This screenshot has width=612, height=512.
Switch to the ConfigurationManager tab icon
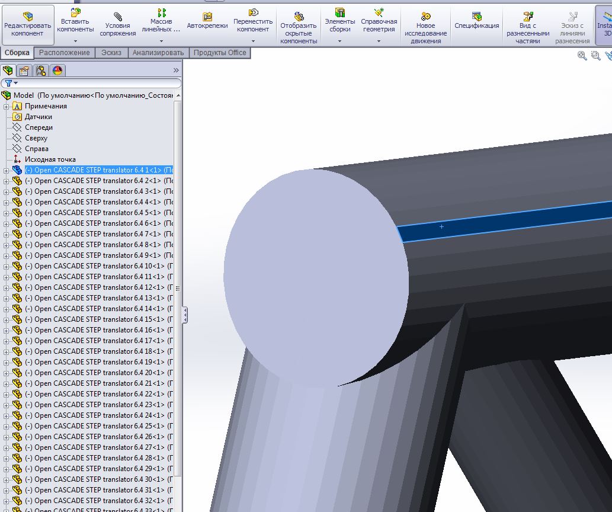[x=41, y=71]
